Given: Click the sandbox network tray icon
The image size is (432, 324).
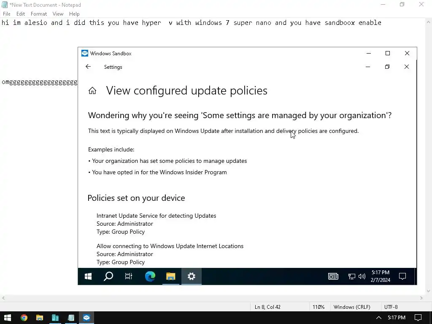Looking at the screenshot, I should [351, 276].
